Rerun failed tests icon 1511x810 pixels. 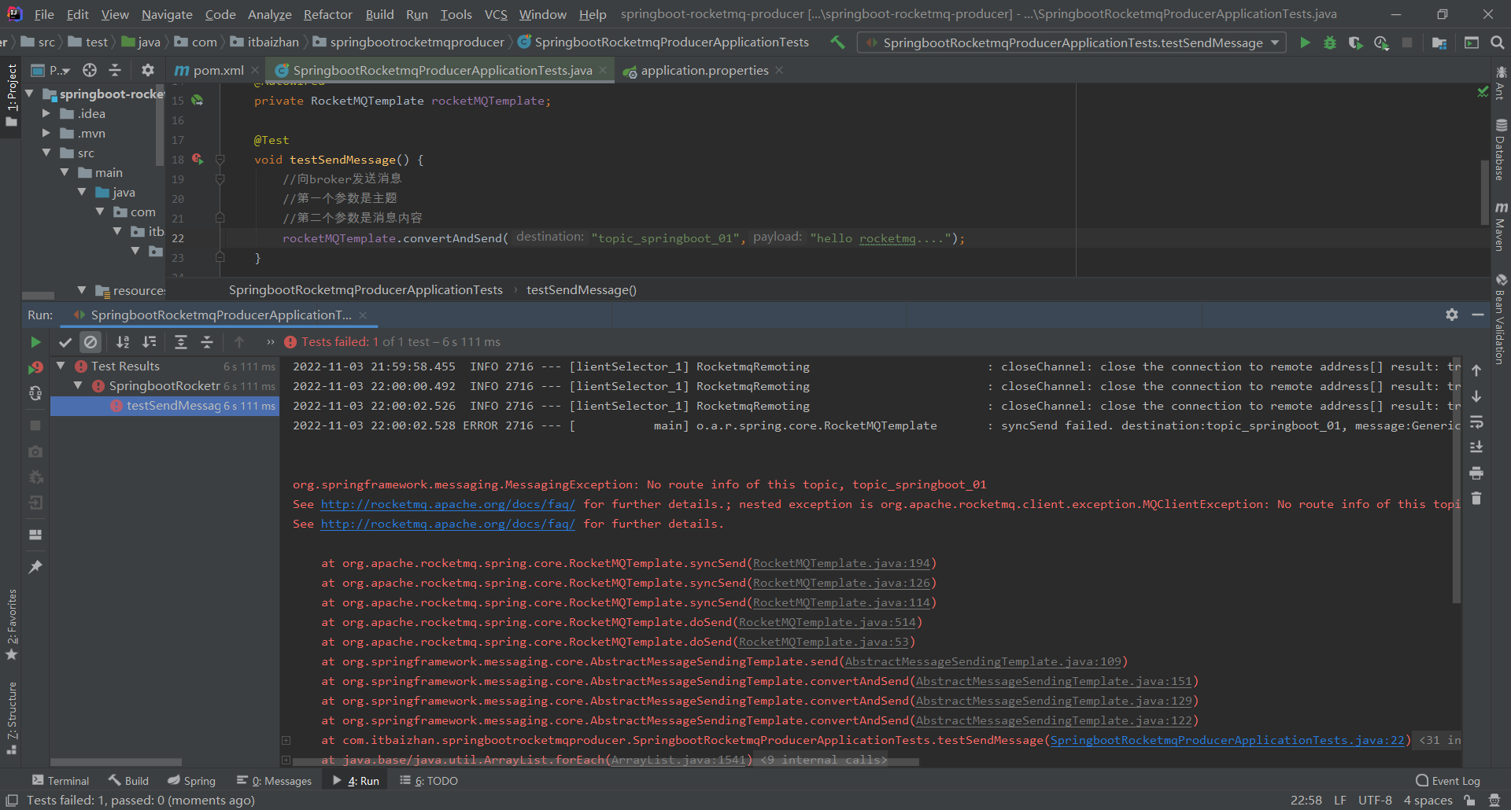(35, 368)
